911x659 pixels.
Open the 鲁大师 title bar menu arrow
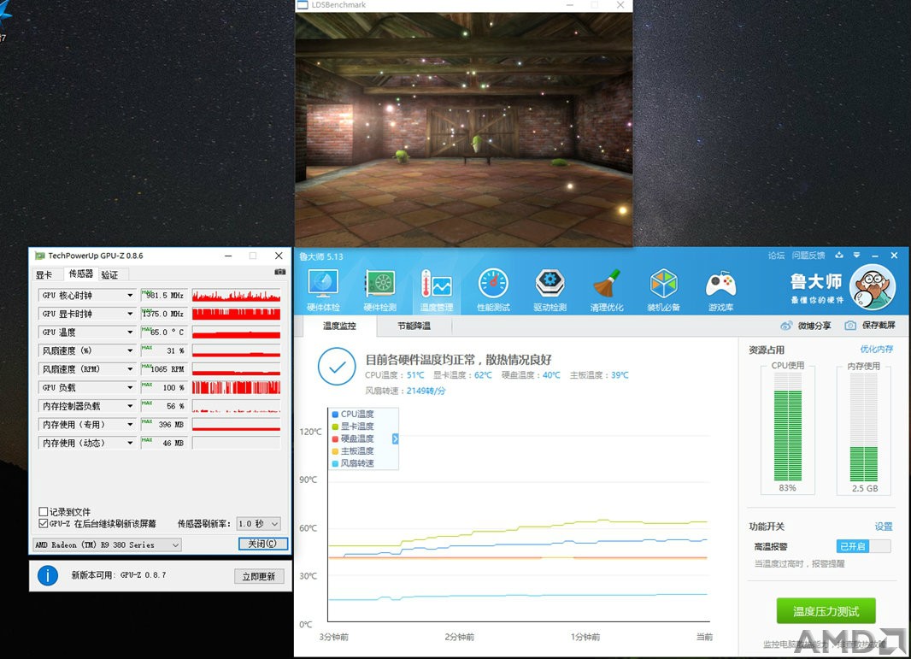[856, 255]
